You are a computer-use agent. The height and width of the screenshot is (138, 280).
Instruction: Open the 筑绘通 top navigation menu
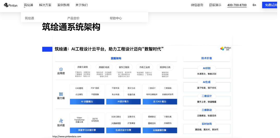(x=28, y=5)
